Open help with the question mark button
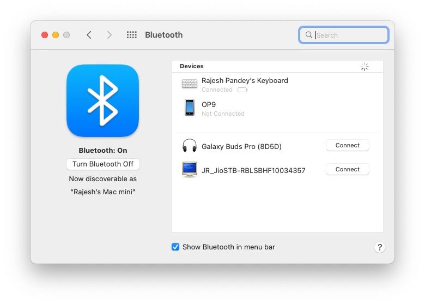Image resolution: width=425 pixels, height=304 pixels. point(380,247)
